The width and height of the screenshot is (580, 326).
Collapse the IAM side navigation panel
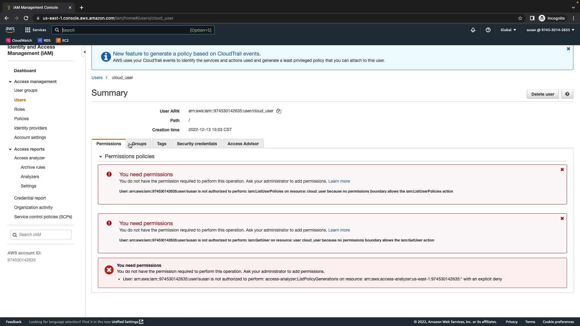[x=85, y=52]
